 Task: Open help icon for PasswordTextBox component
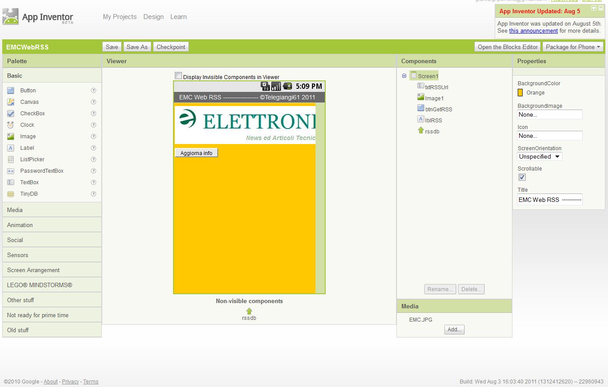93,171
